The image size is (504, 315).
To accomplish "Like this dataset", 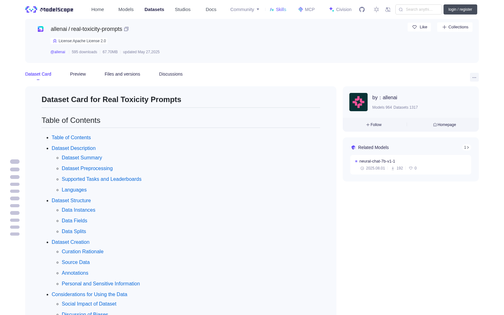I will click(x=420, y=27).
